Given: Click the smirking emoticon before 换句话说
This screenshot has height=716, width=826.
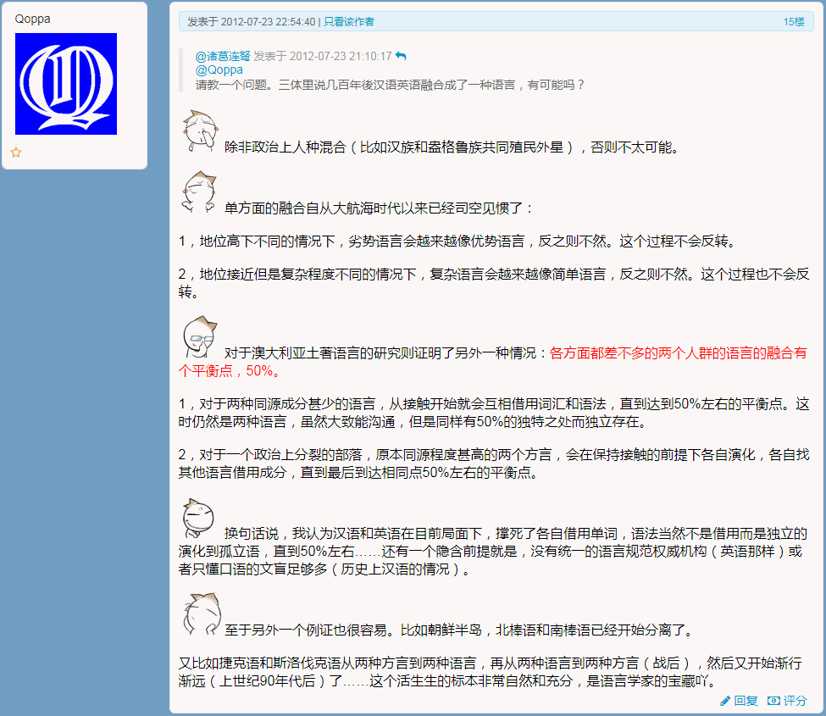Looking at the screenshot, I should coord(198,519).
